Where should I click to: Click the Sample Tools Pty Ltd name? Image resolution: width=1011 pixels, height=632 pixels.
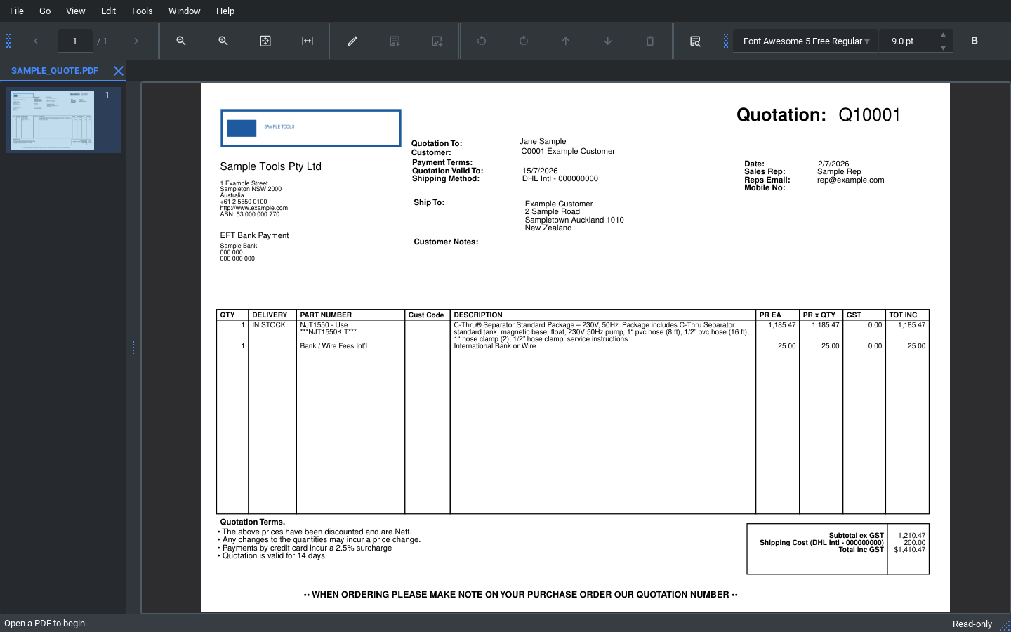point(270,166)
